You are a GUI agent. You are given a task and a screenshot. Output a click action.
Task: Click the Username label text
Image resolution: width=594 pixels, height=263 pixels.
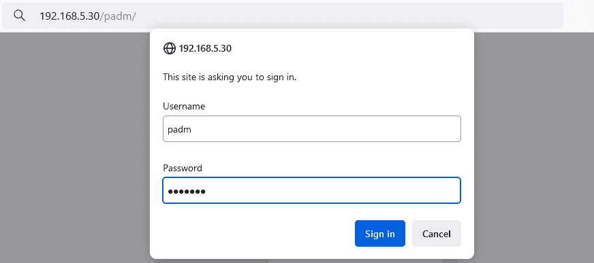pos(184,107)
